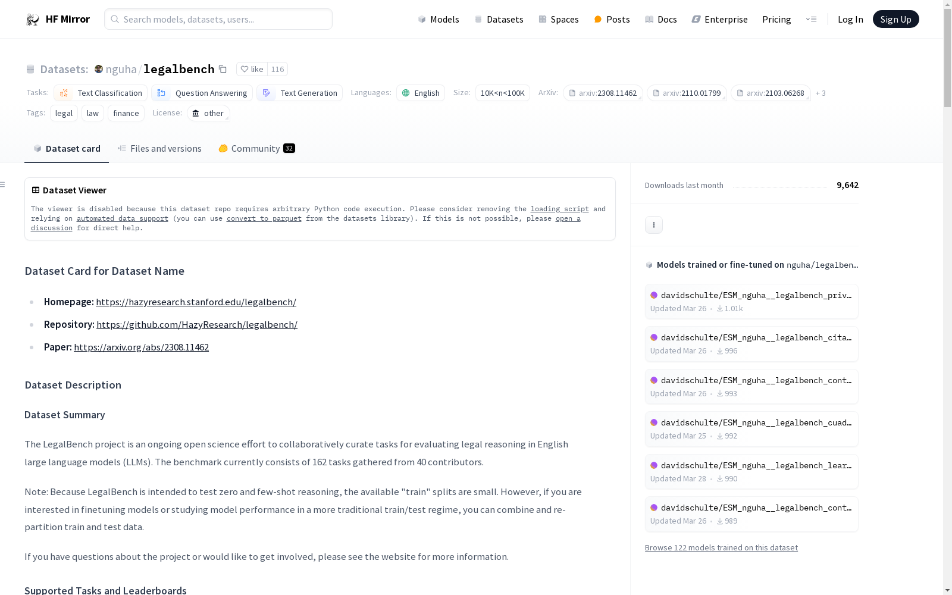Open the Pricing page

[x=776, y=19]
